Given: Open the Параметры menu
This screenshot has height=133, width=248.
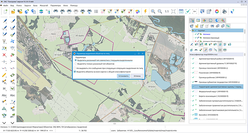Looking at the screenshot, I should [x=56, y=6].
